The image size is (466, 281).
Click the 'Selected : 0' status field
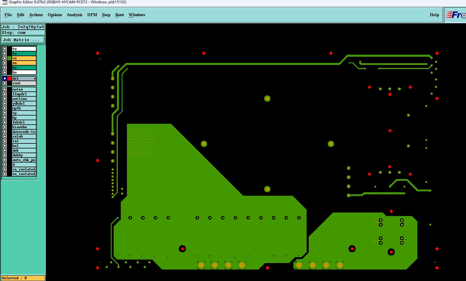click(23, 278)
